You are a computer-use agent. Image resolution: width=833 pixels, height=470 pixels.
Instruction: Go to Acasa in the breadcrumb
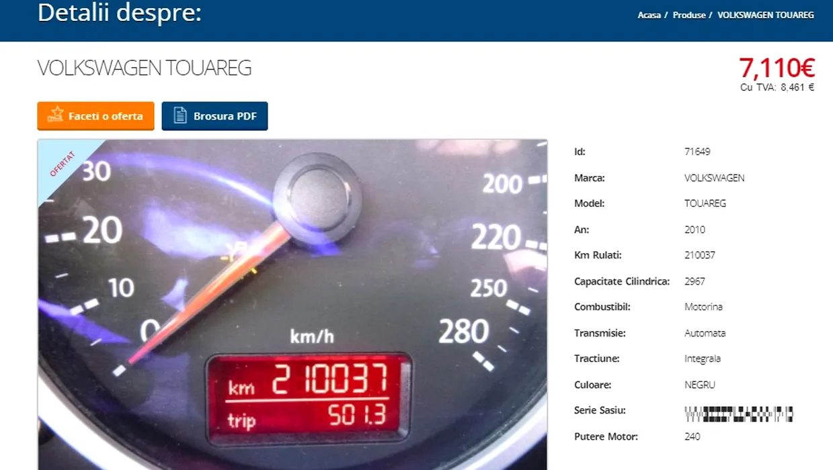point(649,15)
